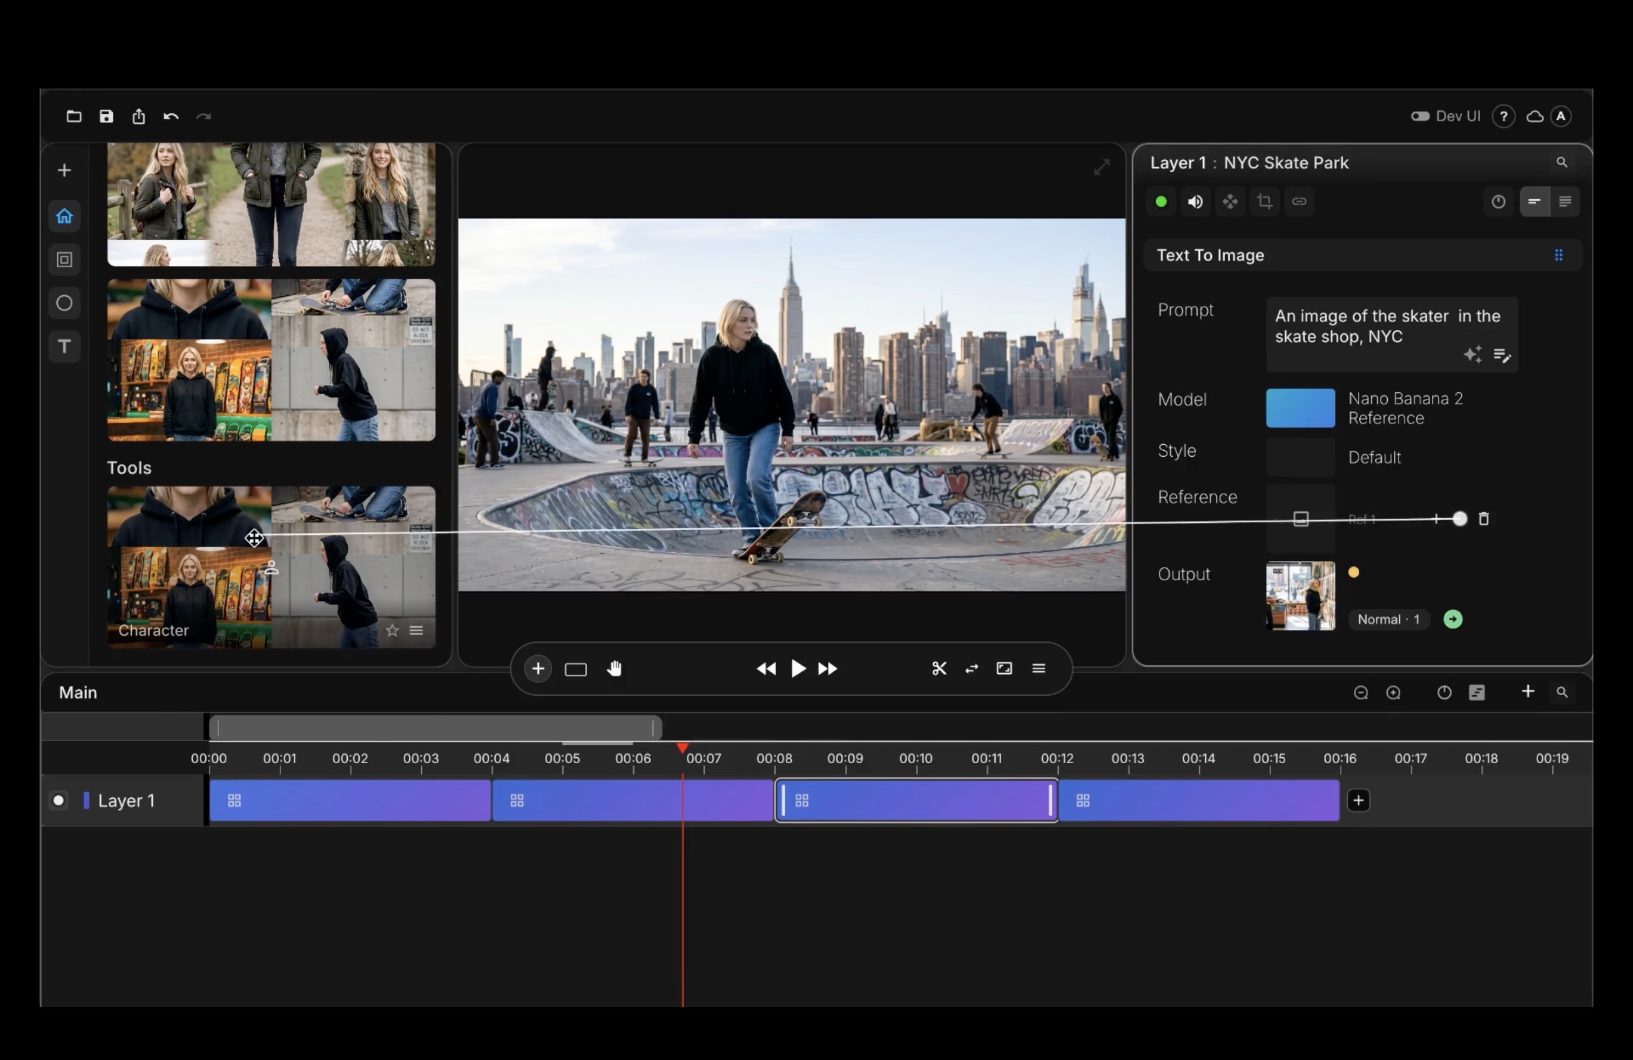Click the Output thumbnail image
Image resolution: width=1633 pixels, height=1060 pixels.
click(x=1300, y=596)
